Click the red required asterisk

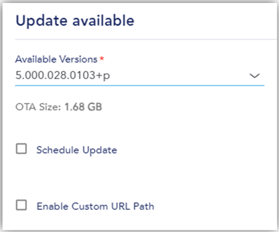(x=102, y=59)
